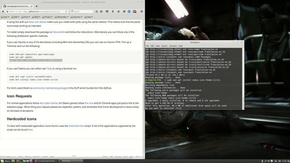
Task: Expand the Sessions bookmarks folder
Action: pos(77,17)
